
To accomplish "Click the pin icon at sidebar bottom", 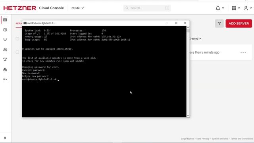I will [5, 138].
